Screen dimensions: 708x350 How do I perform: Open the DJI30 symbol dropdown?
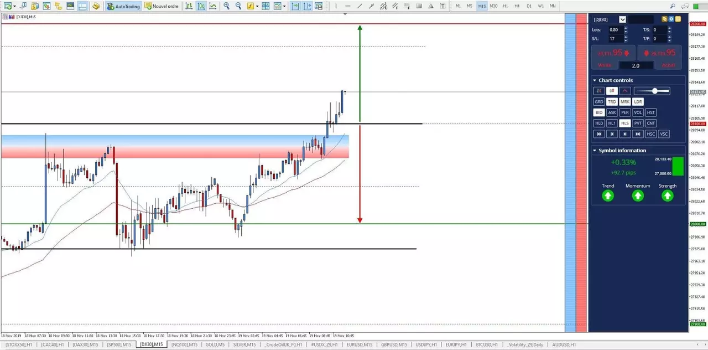click(623, 19)
